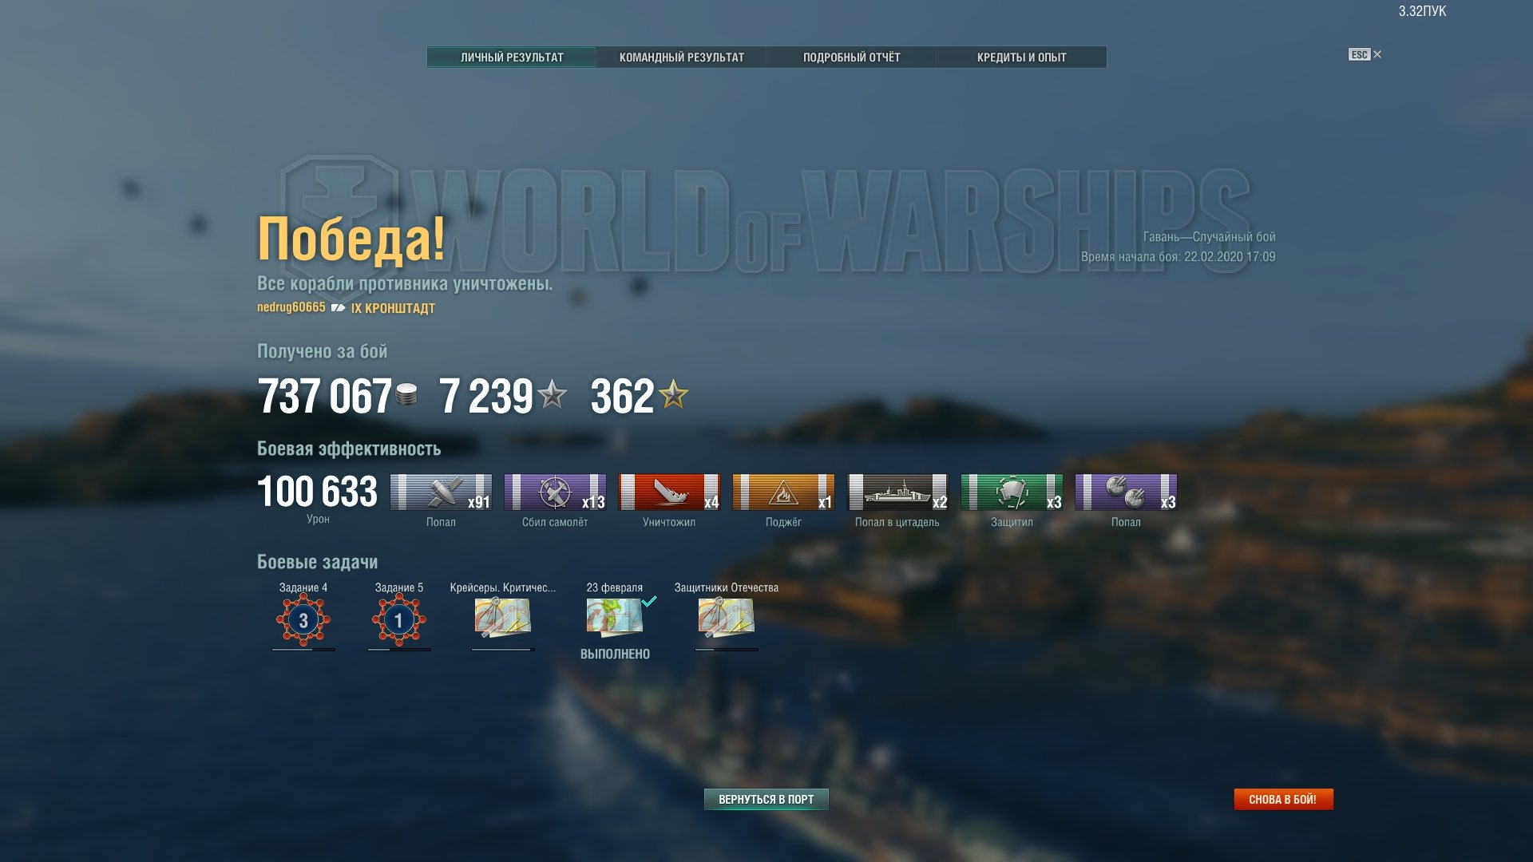Click 'Вернуться в порт' button
Screen dimensions: 1533x862
pyautogui.click(x=766, y=799)
